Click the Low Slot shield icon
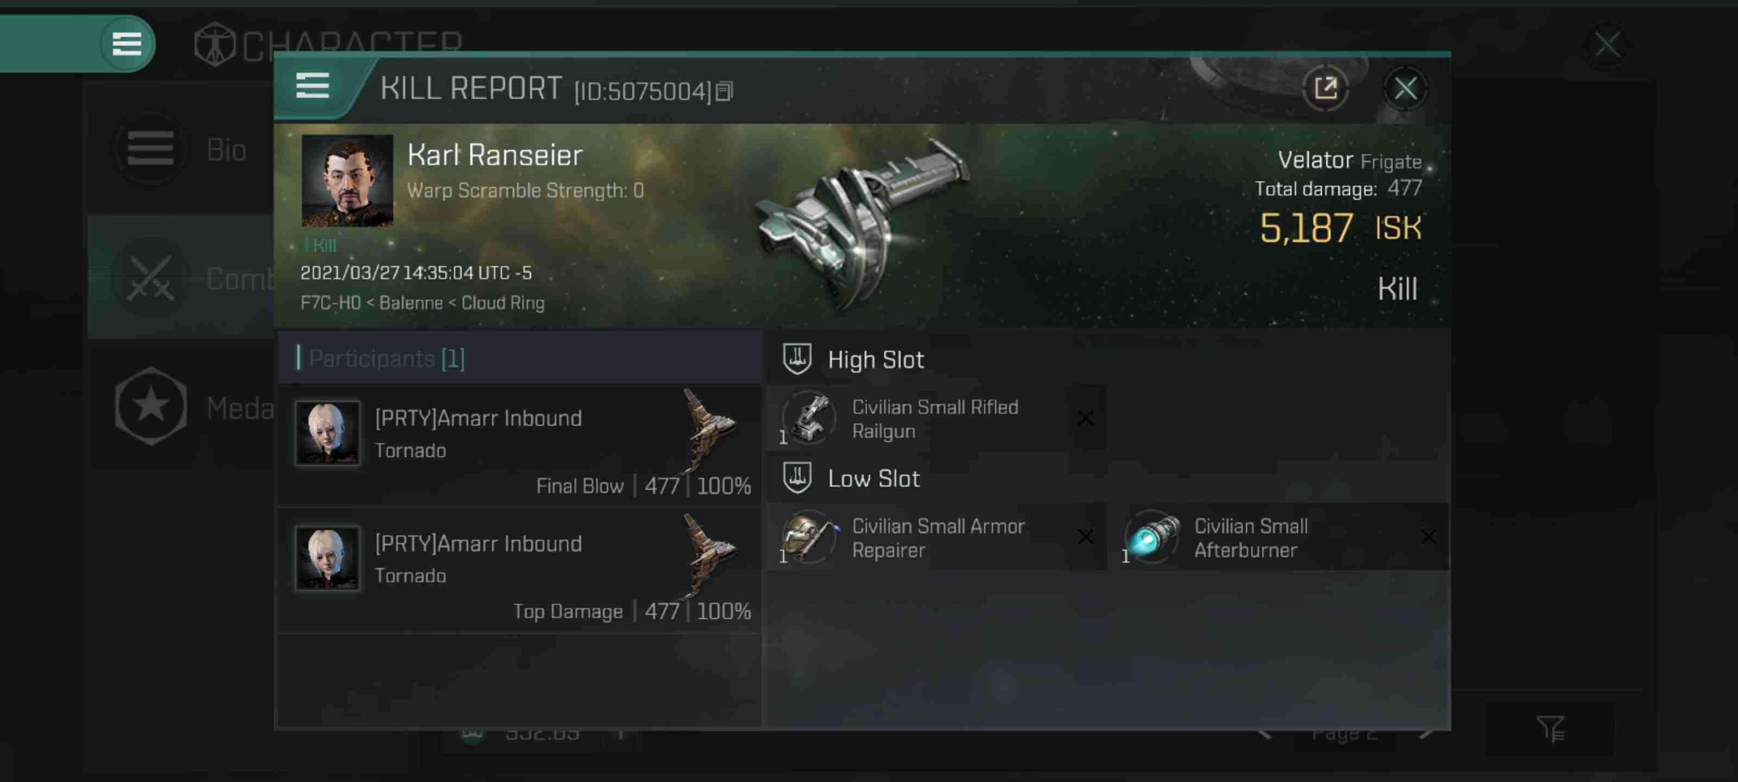Viewport: 1738px width, 782px height. (x=796, y=477)
